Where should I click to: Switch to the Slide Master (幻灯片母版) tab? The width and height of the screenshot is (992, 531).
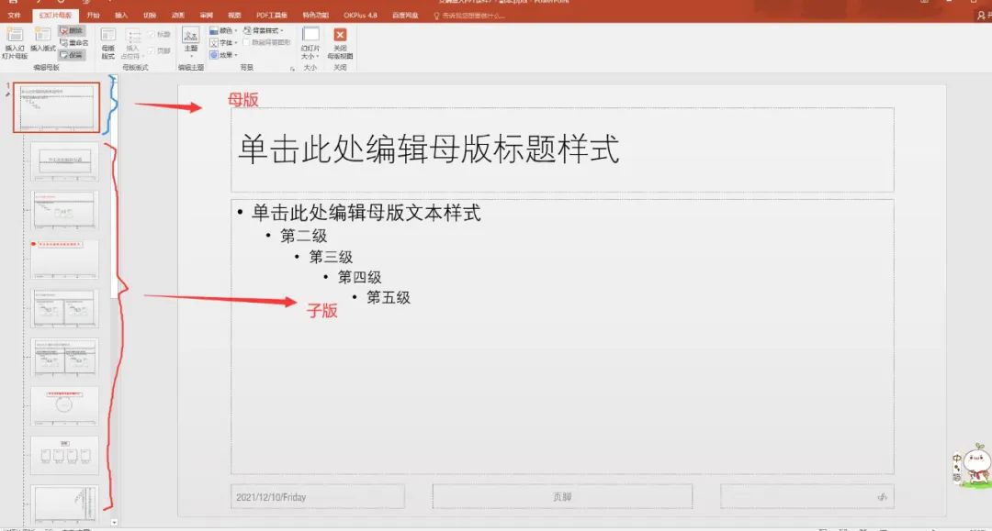[x=55, y=16]
